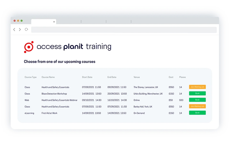Close the active browser tab
Screen dimensions: 230x143
point(54,22)
